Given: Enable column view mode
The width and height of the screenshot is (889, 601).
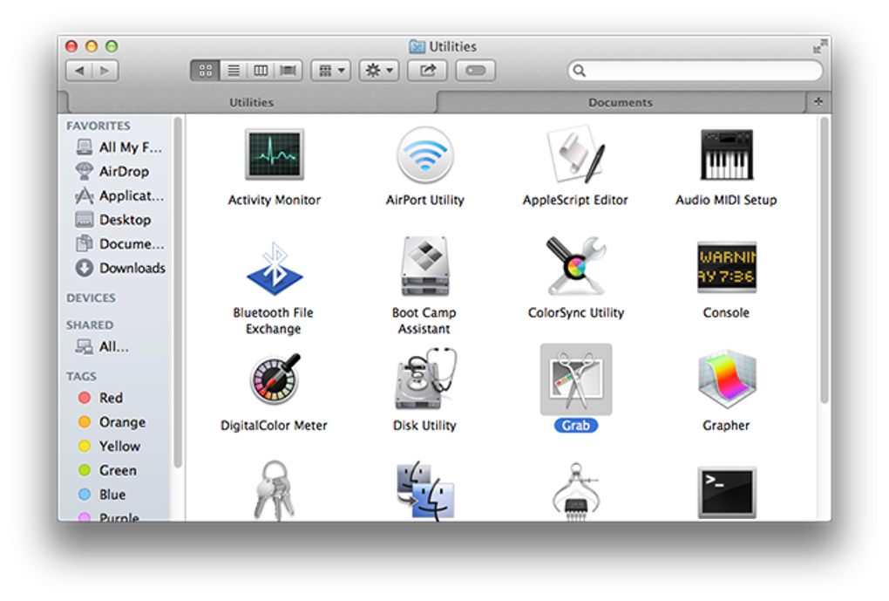Looking at the screenshot, I should tap(260, 71).
